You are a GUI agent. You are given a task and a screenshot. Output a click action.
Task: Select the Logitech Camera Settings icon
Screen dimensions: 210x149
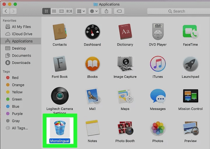coord(60,96)
